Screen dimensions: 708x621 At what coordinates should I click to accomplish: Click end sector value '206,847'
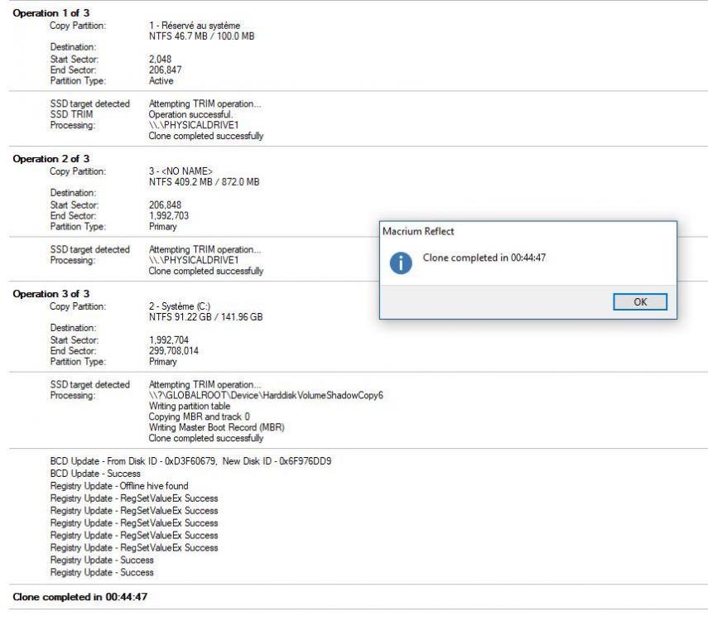[166, 70]
